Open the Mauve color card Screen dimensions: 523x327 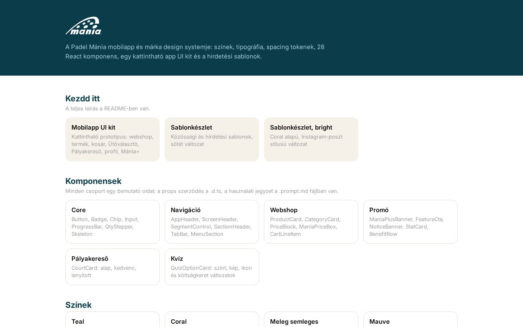(410, 320)
